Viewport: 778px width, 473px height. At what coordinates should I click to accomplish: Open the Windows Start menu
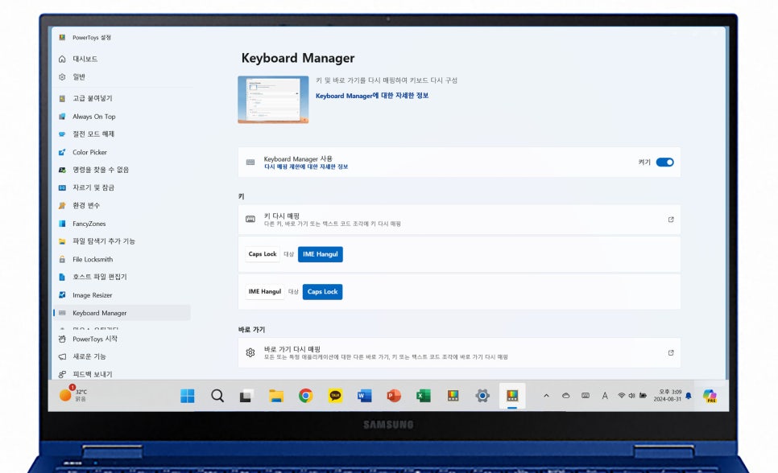tap(188, 396)
